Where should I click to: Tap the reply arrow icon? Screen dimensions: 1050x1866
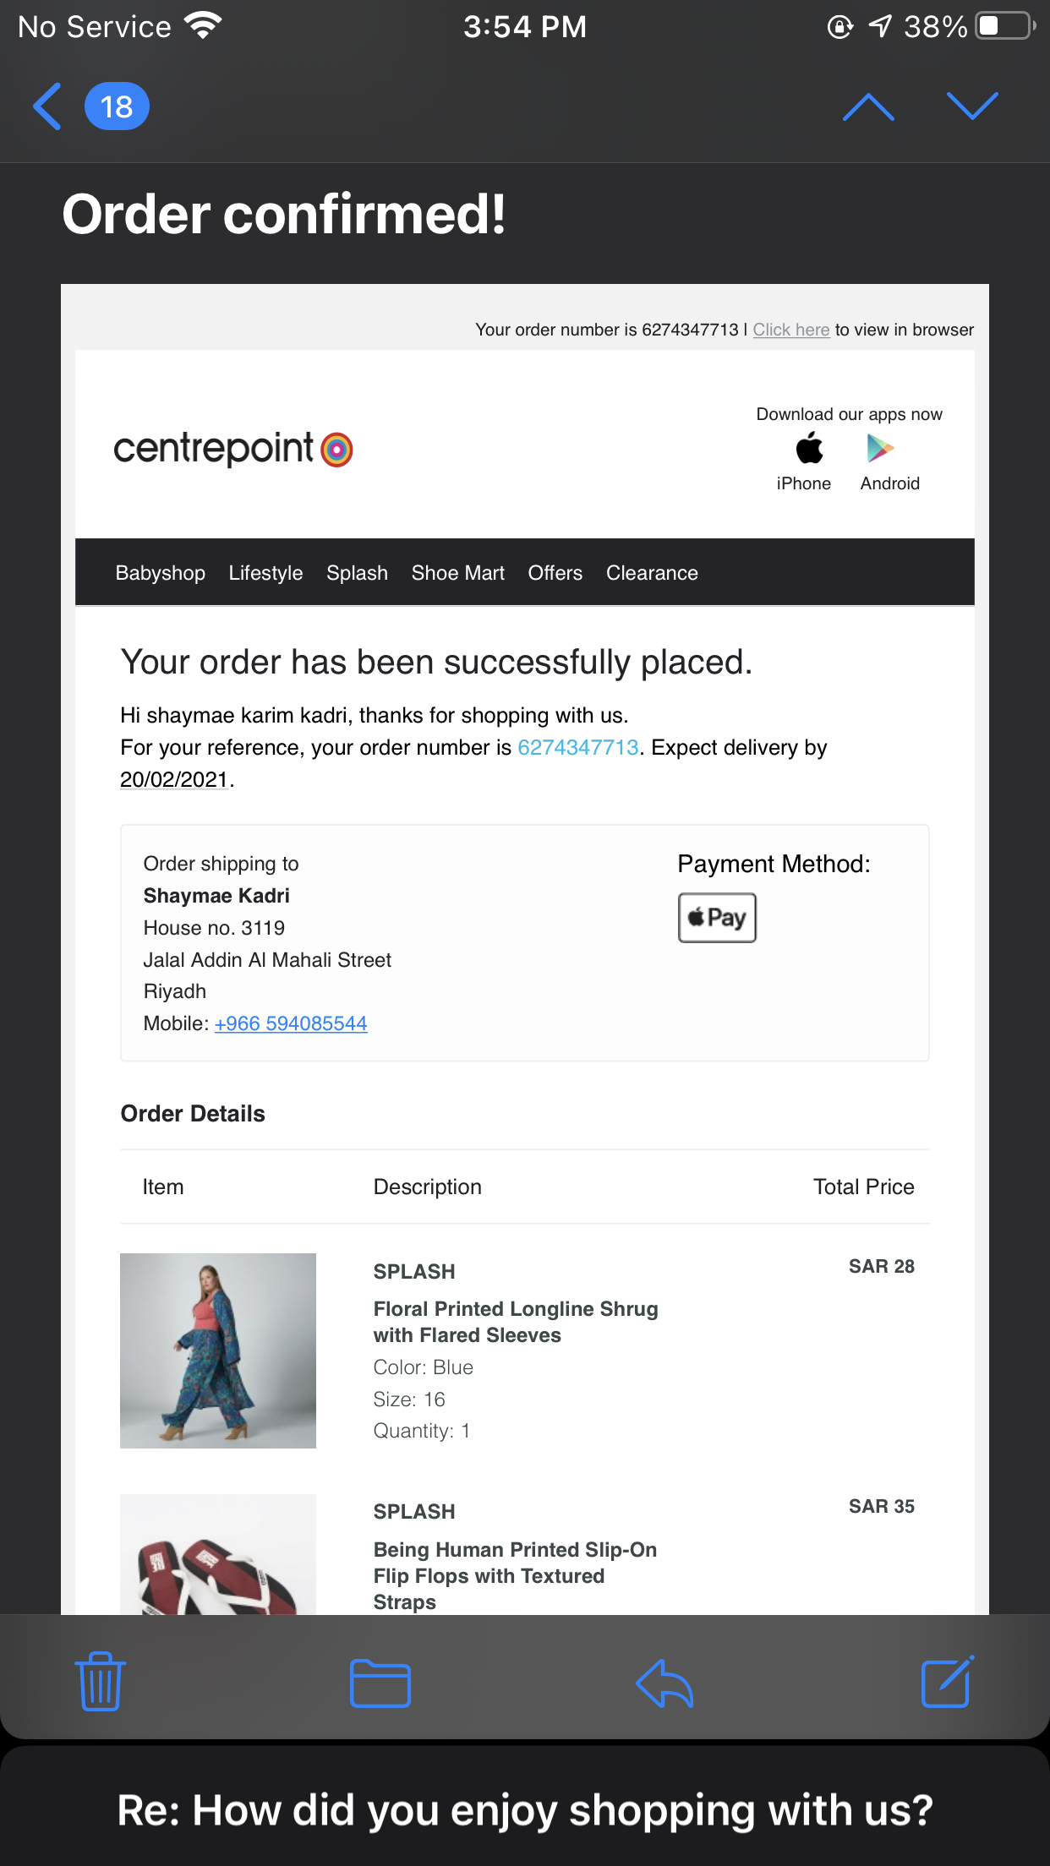tap(664, 1683)
